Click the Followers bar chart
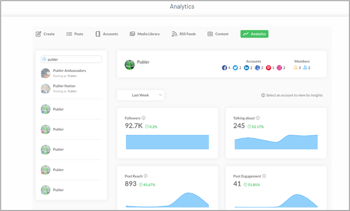The width and height of the screenshot is (350, 211). [x=168, y=142]
